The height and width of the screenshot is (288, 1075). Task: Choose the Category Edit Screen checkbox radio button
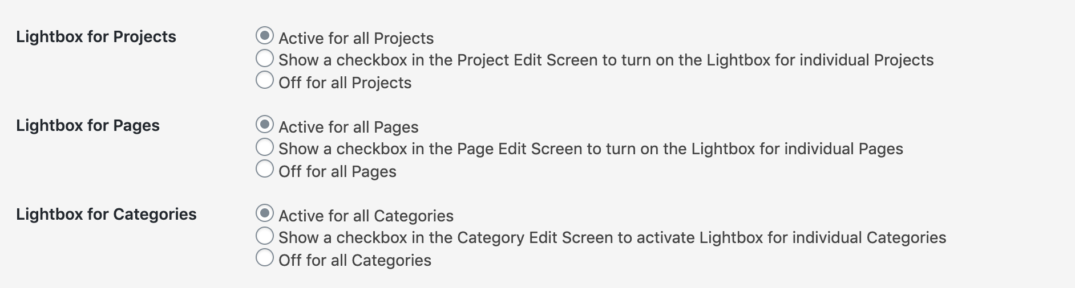click(x=264, y=236)
